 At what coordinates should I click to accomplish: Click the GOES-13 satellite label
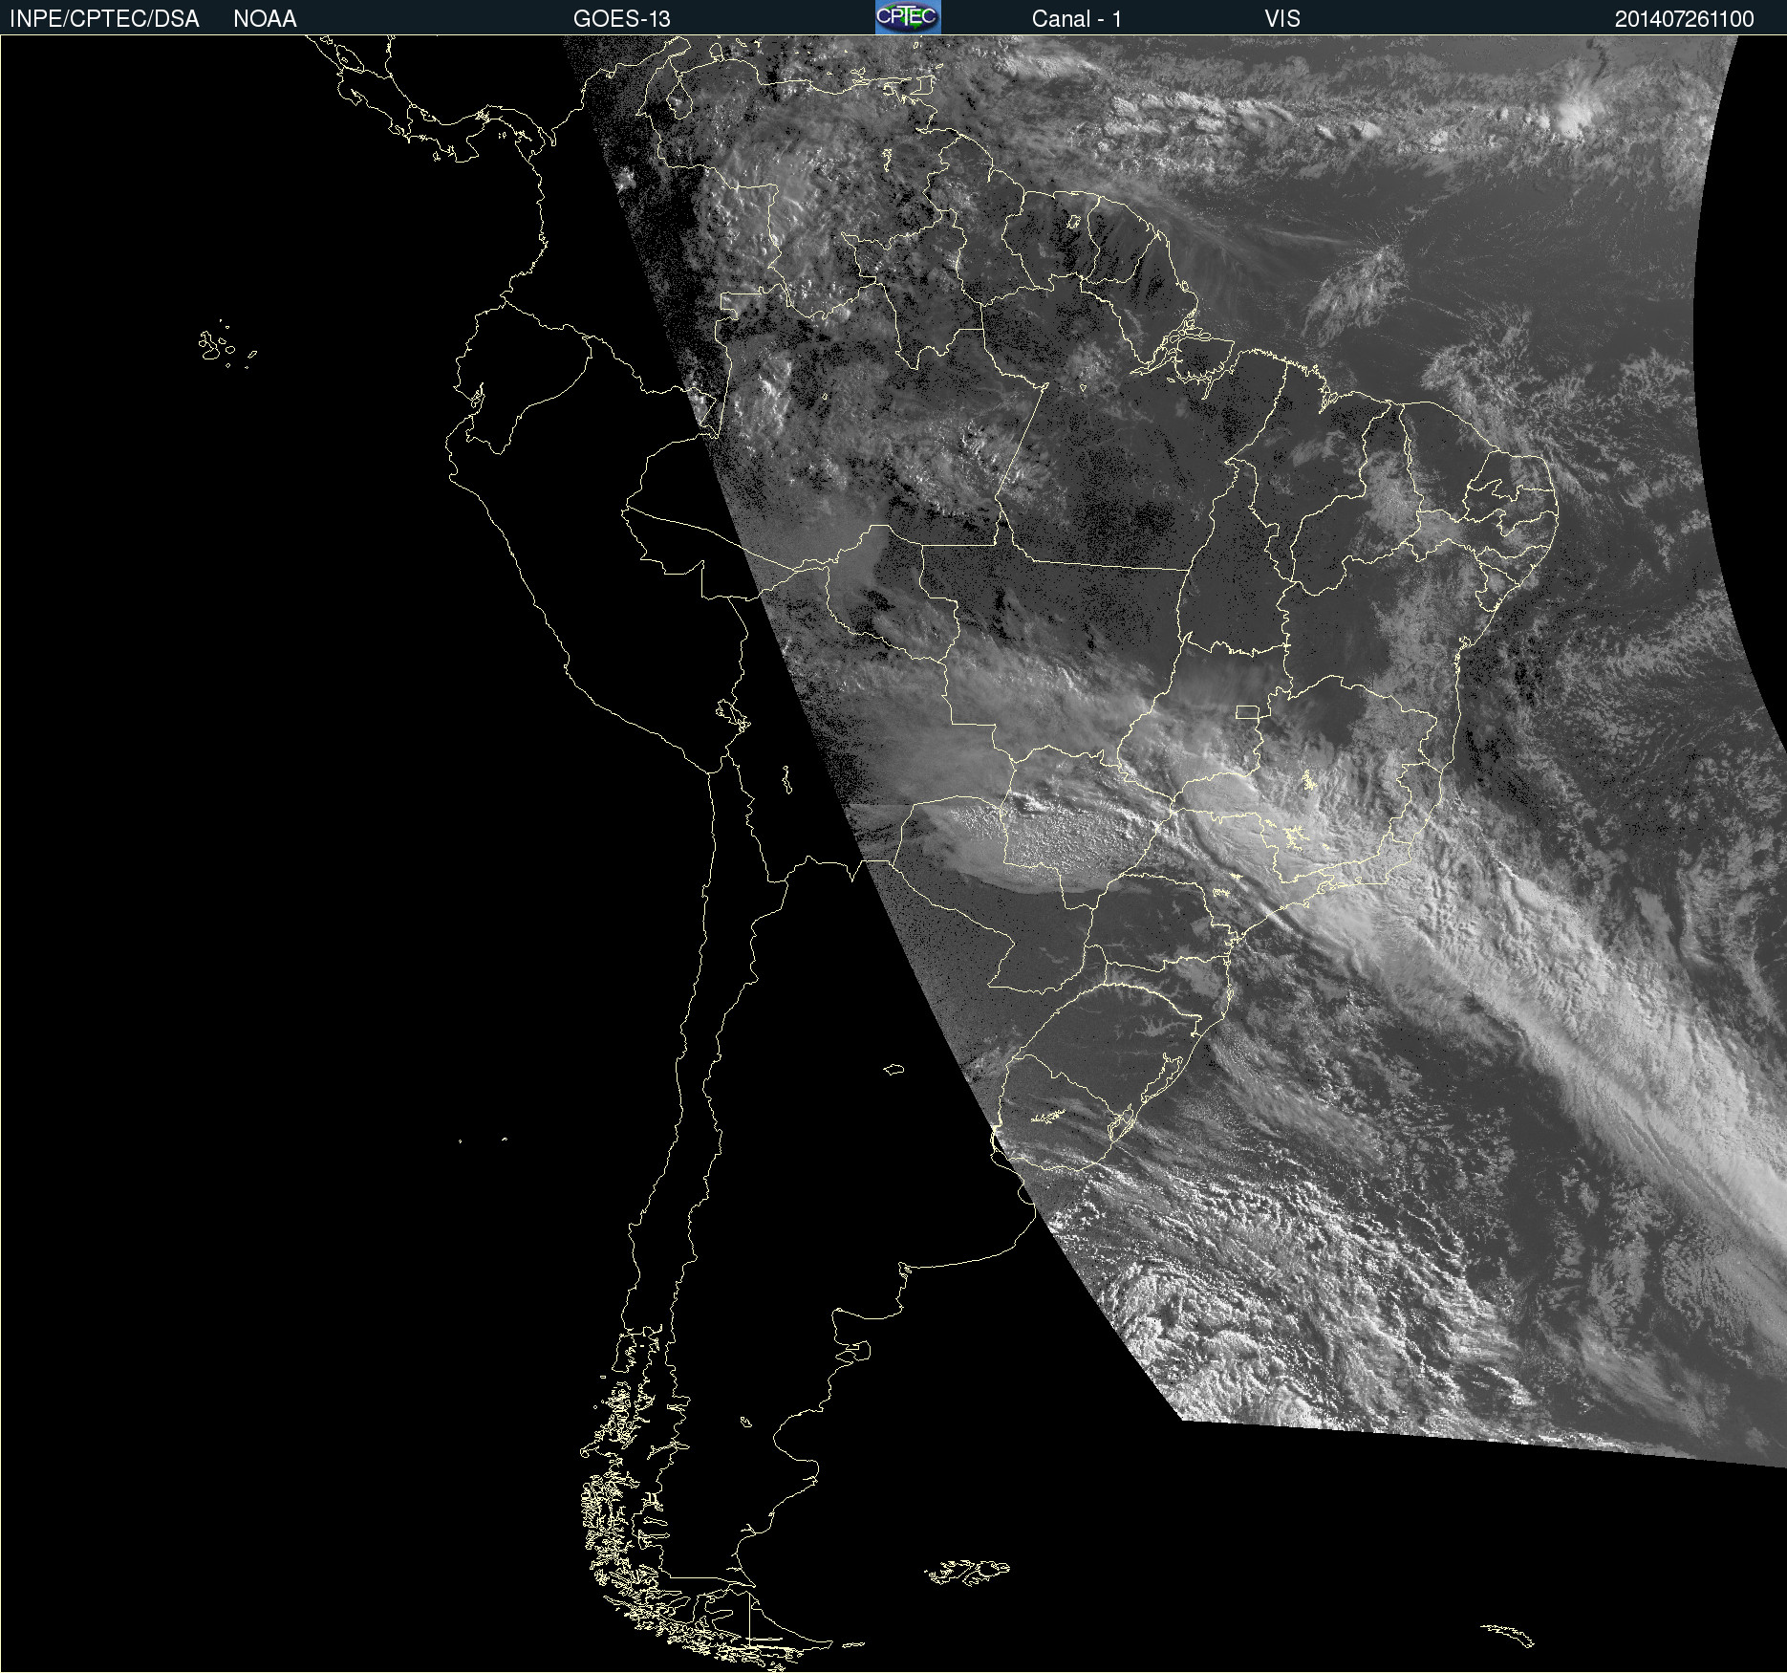coord(621,19)
